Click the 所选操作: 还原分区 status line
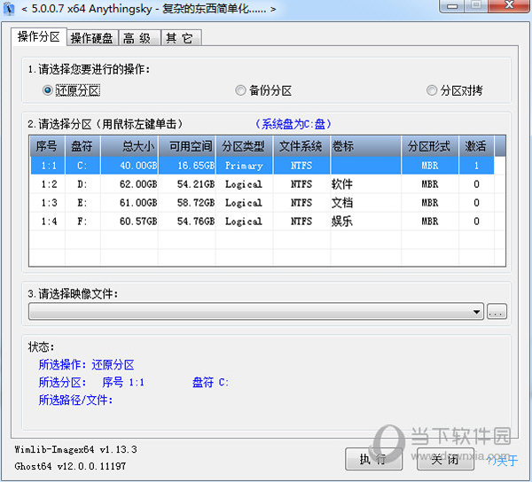Image resolution: width=532 pixels, height=482 pixels. pyautogui.click(x=87, y=365)
